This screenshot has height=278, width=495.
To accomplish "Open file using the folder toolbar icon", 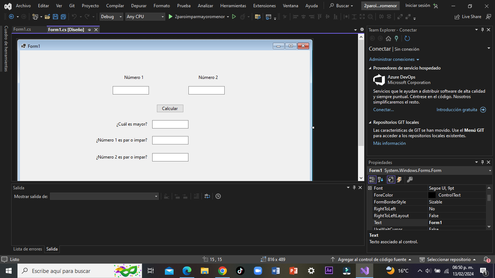I will click(x=47, y=17).
